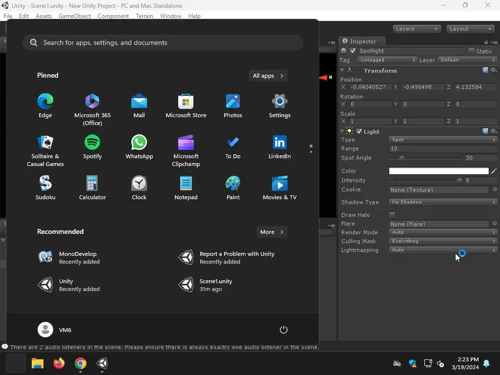Launch LinkedIn pinned app
The height and width of the screenshot is (375, 500).
pos(280,146)
